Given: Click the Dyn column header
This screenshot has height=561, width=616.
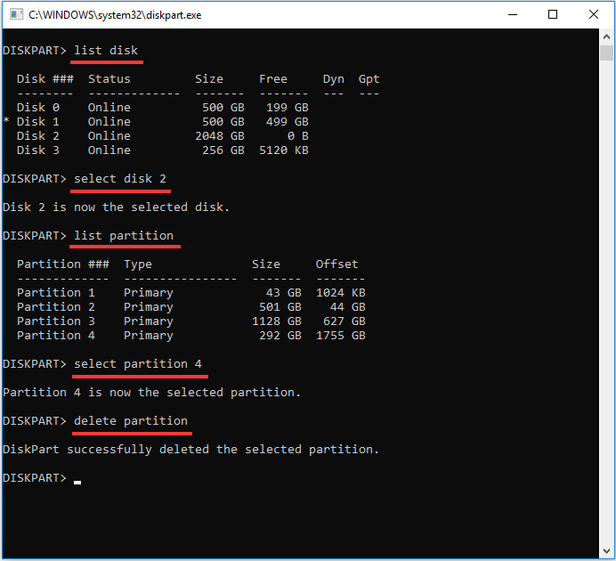Looking at the screenshot, I should coord(334,79).
